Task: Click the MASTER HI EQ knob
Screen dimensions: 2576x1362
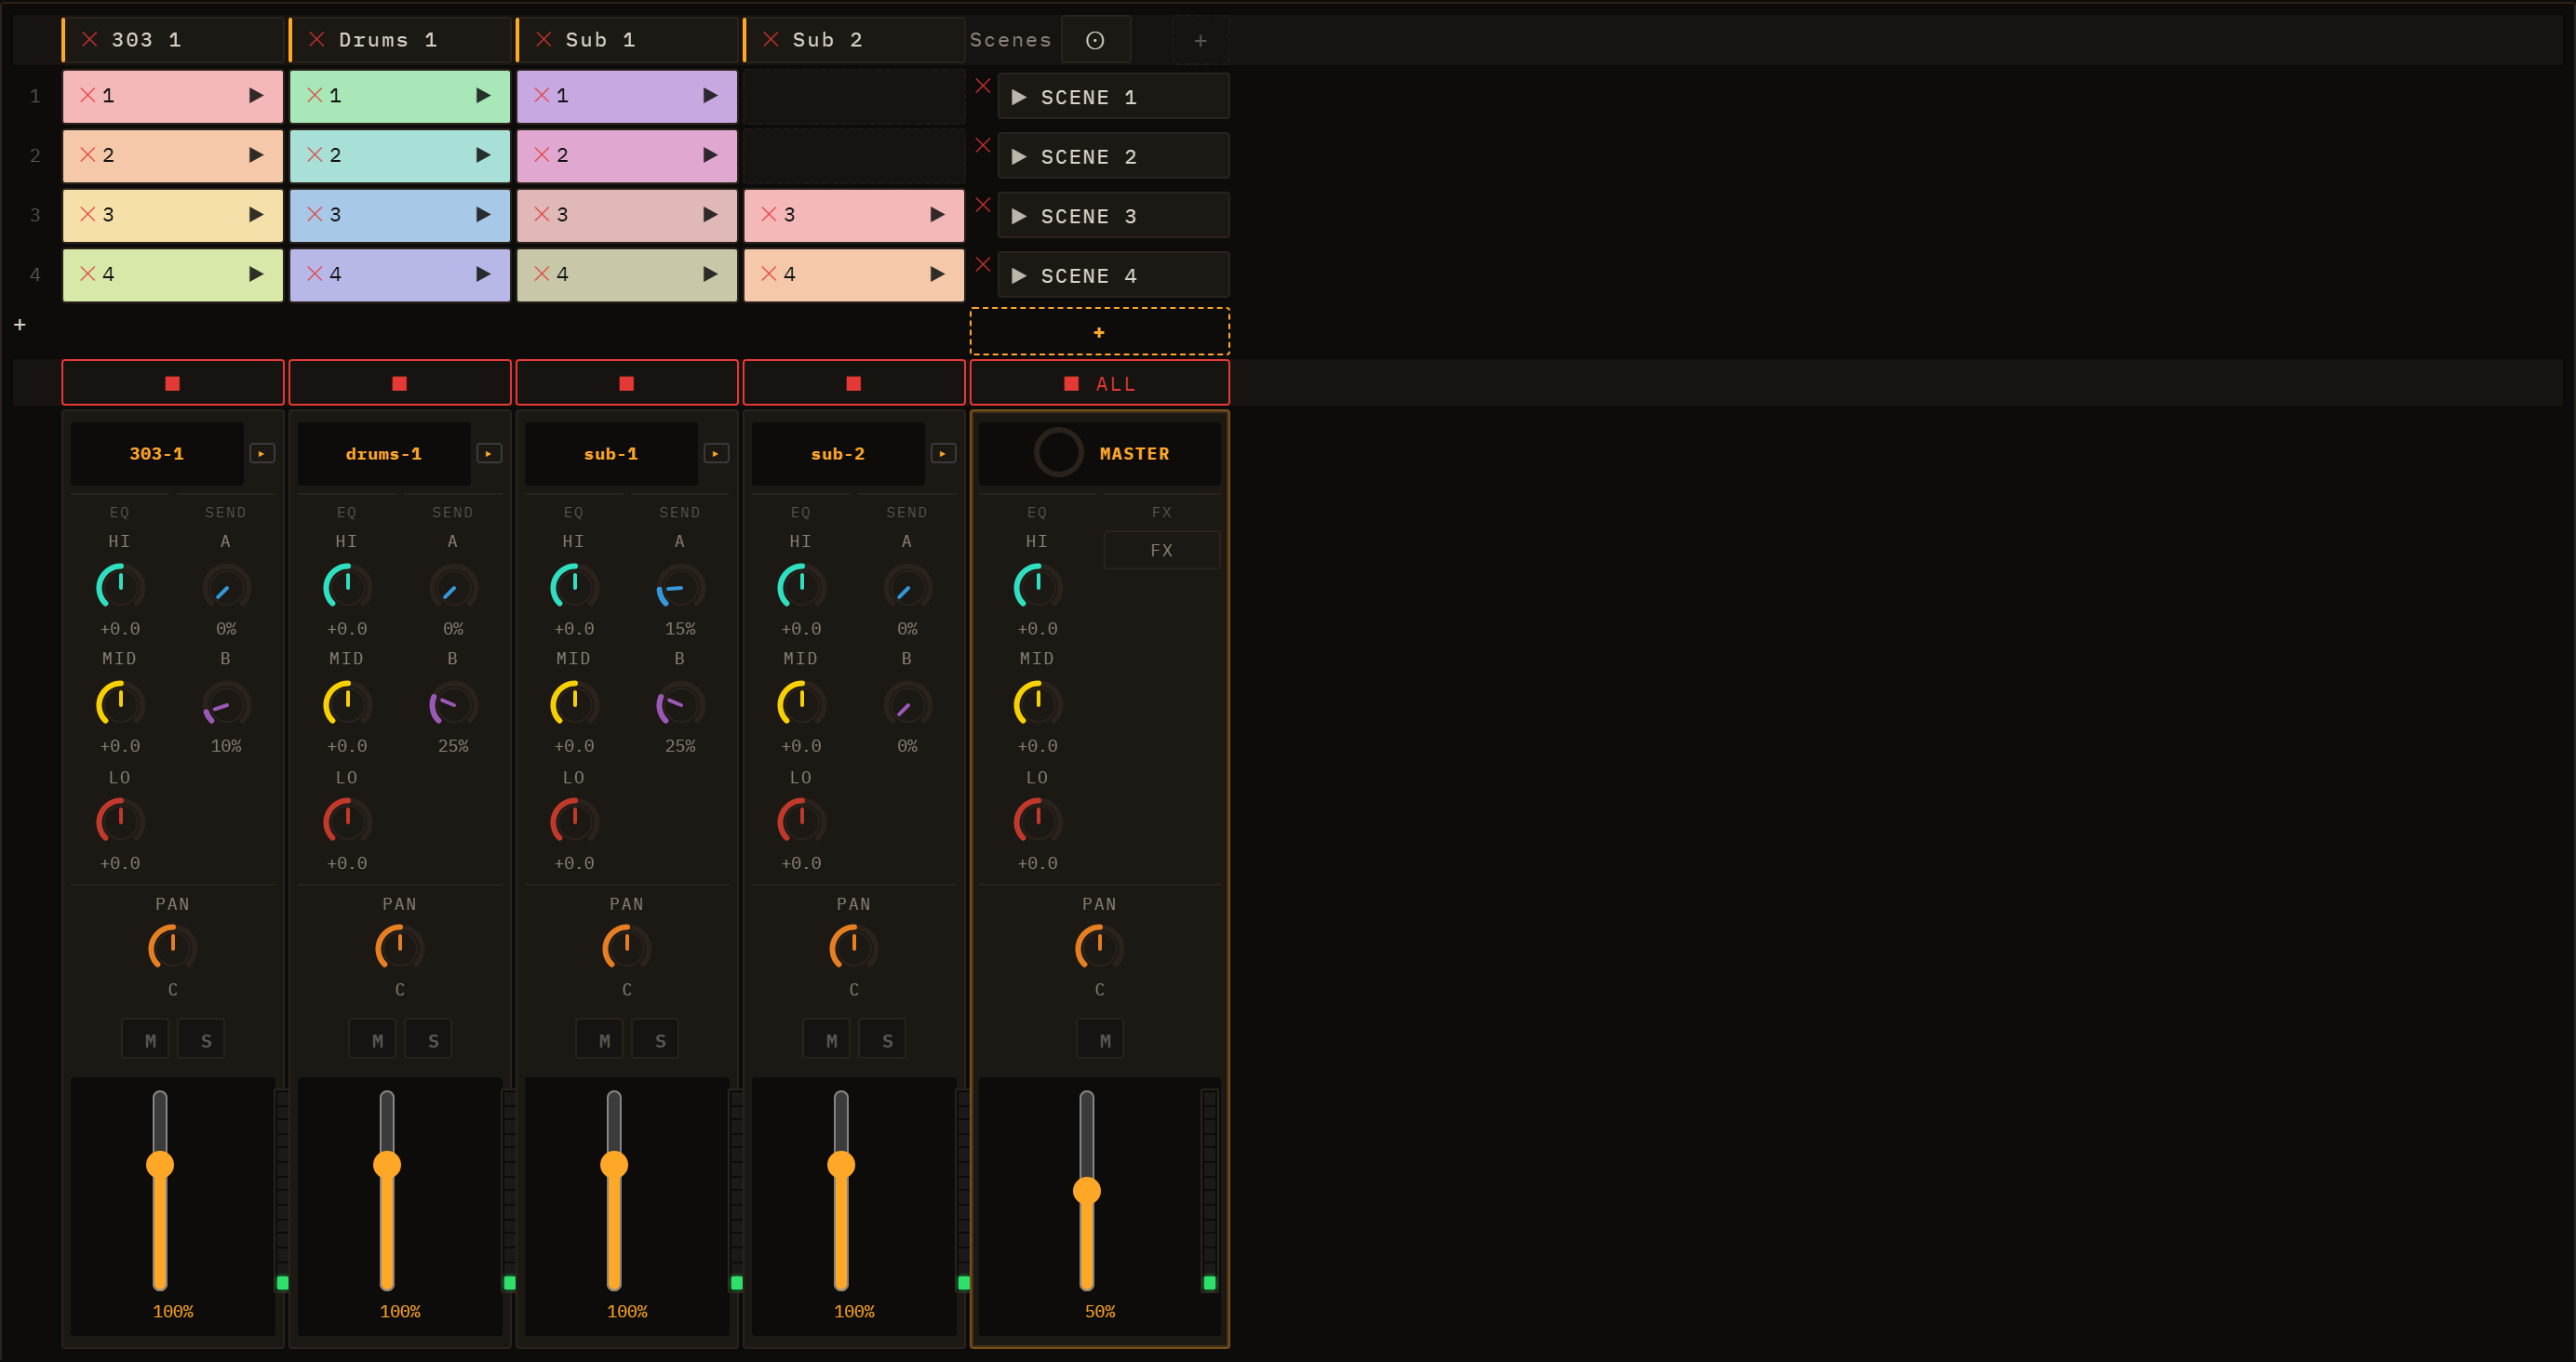Action: click(1037, 587)
